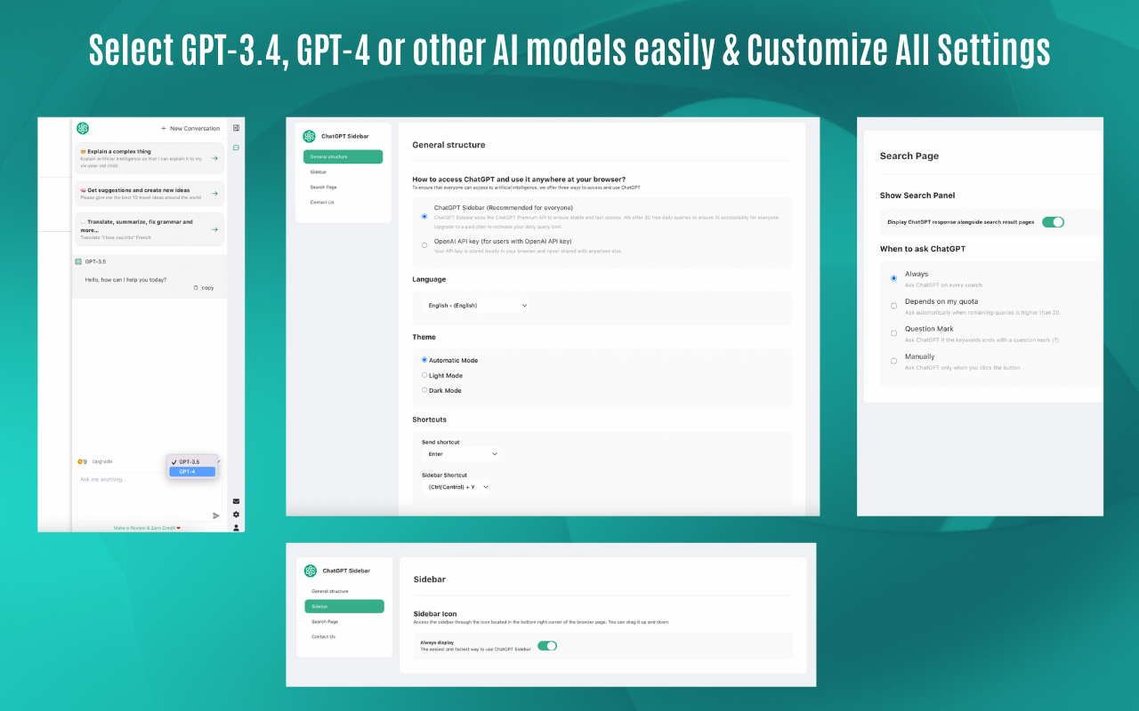Start a New Conversation
This screenshot has width=1139, height=711.
click(x=190, y=128)
